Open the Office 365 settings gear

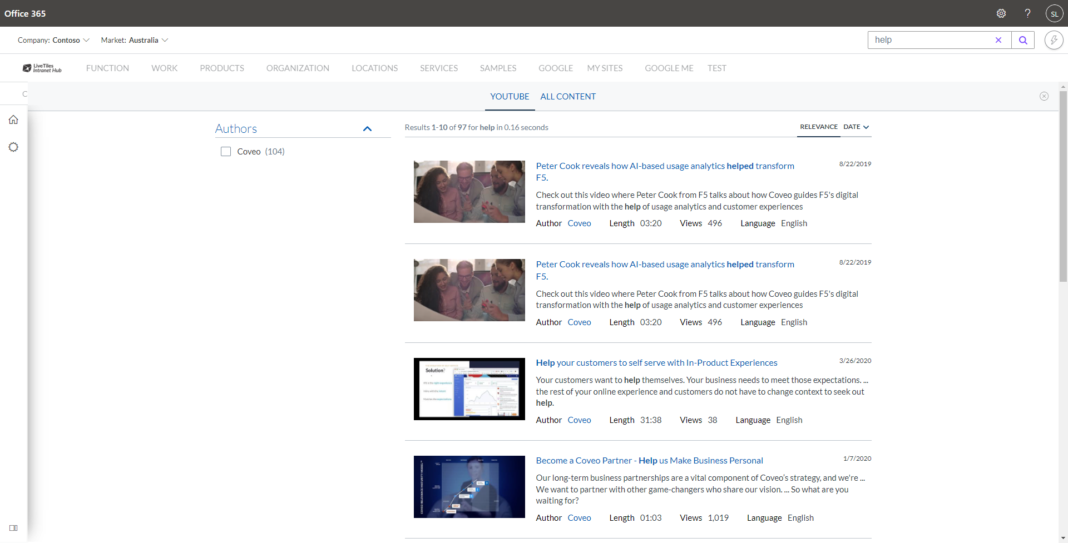coord(1001,13)
